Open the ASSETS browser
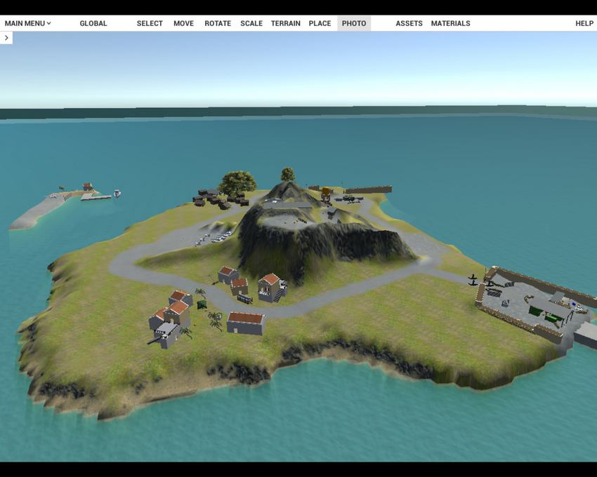 [409, 23]
